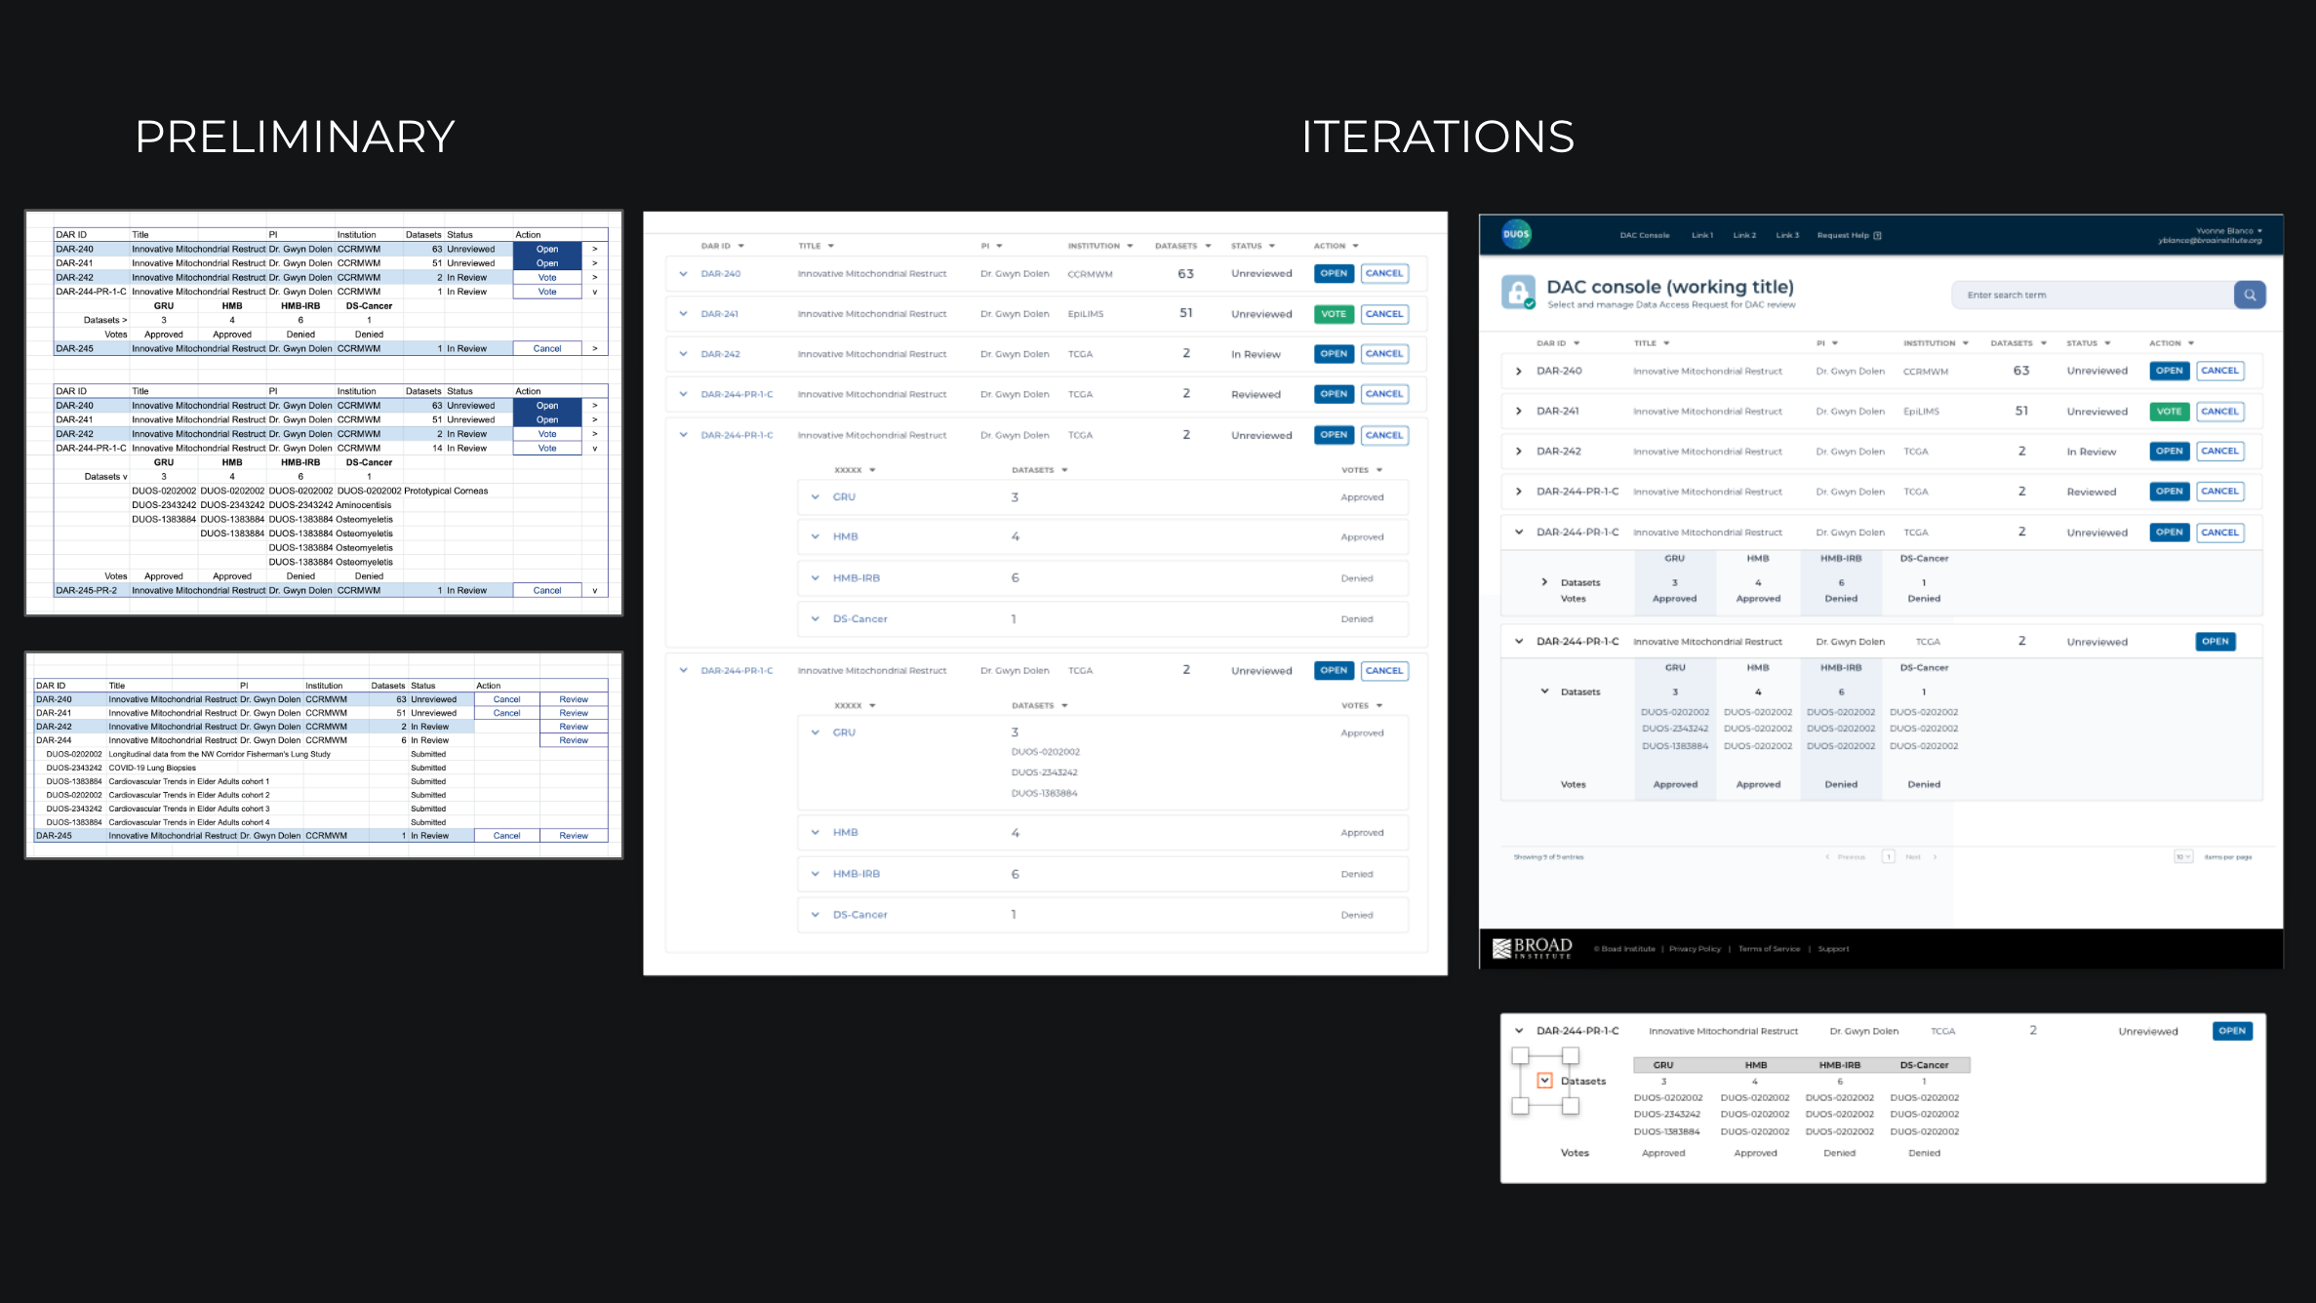Click the Broad Institute logo in footer
Viewport: 2316px width, 1303px height.
(1533, 948)
